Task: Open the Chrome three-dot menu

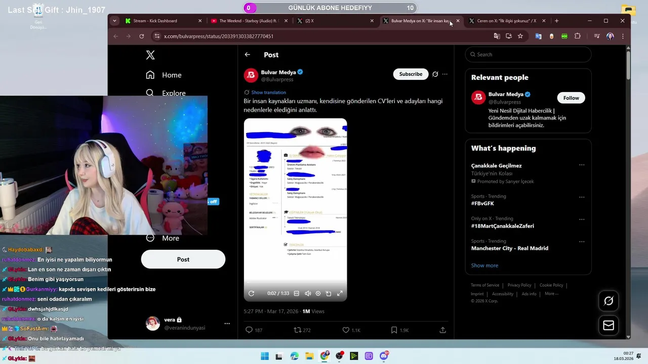Action: coord(623,36)
